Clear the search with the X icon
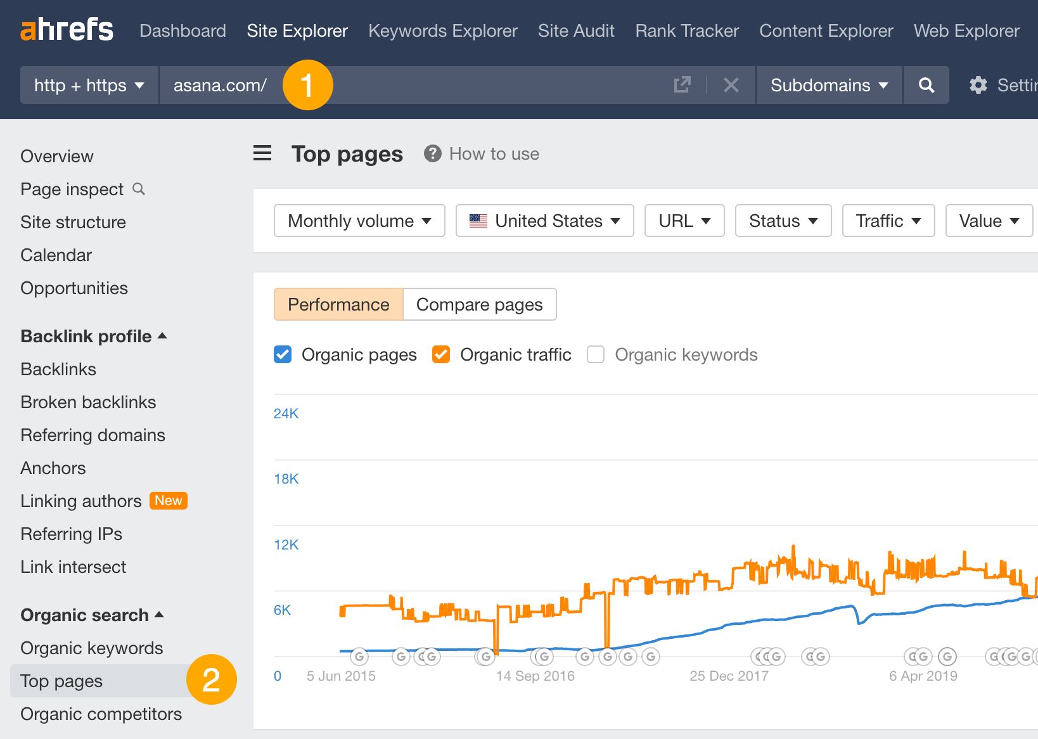 tap(731, 85)
